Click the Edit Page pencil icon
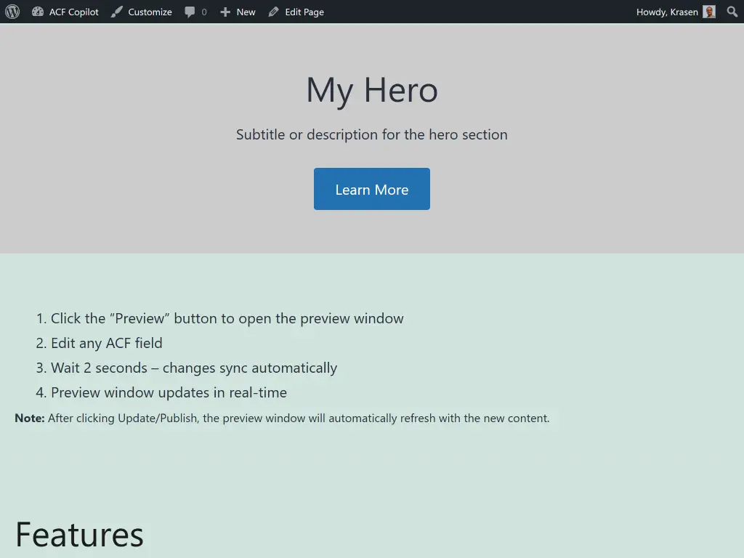 point(273,12)
